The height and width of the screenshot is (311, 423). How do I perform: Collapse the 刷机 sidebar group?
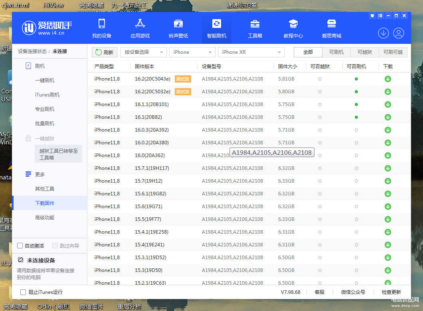35,66
